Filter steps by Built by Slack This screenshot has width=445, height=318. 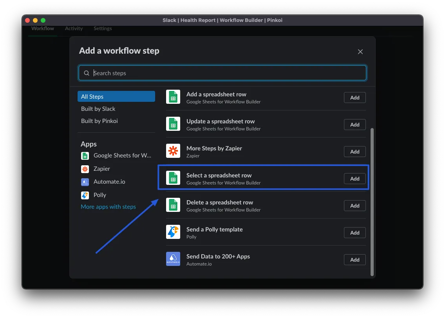tap(98, 109)
